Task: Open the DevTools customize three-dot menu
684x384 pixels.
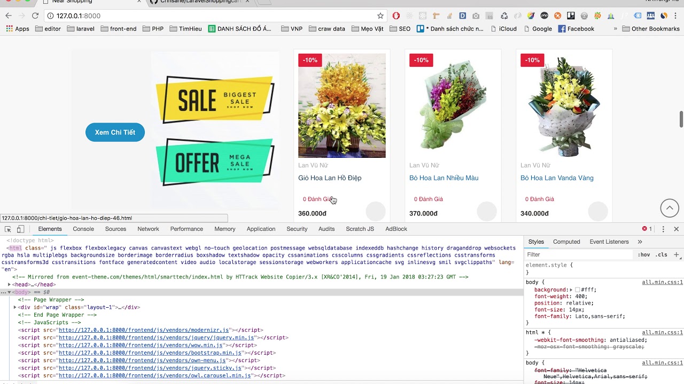Action: (x=663, y=229)
